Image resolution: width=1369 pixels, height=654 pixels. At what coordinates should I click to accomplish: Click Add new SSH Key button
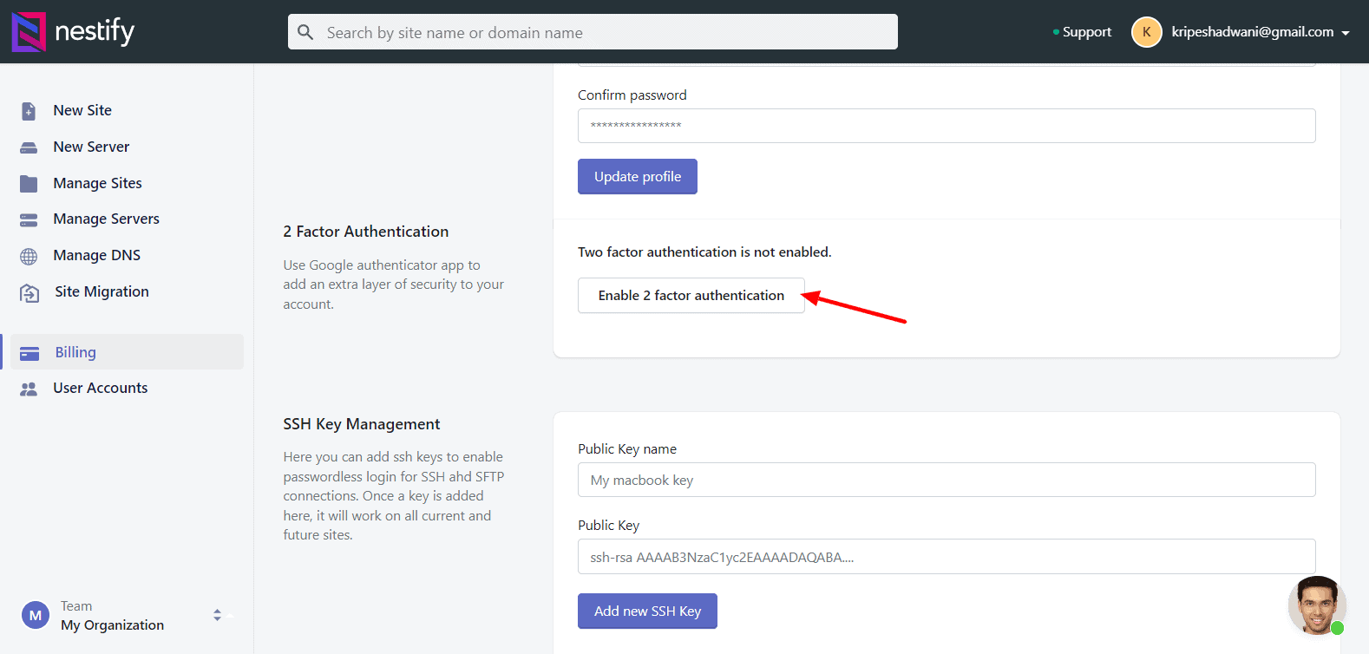pyautogui.click(x=647, y=611)
